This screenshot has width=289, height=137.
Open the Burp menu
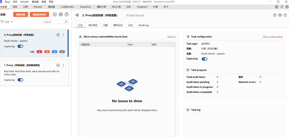8,2
